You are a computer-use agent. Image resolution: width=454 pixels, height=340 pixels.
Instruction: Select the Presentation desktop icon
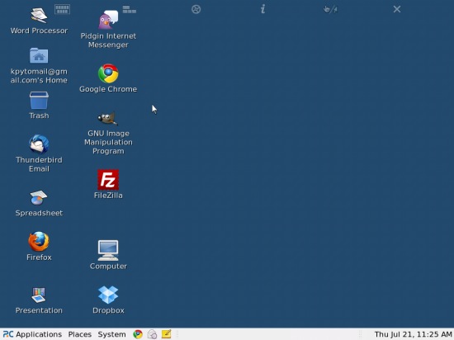click(39, 295)
